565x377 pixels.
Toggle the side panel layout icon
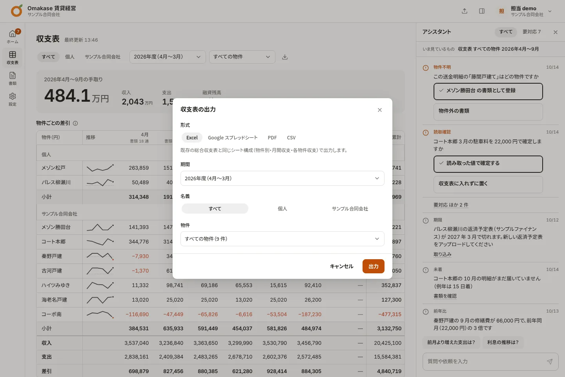(482, 11)
